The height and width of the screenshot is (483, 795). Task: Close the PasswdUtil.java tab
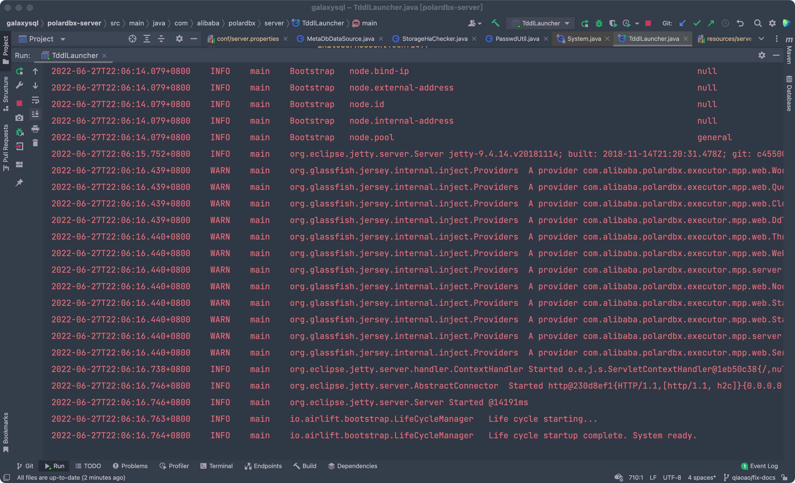546,39
